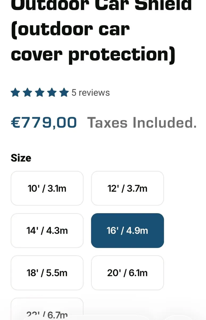206x320 pixels.
Task: Choose the 12' / 3.7m size
Action: point(127,189)
